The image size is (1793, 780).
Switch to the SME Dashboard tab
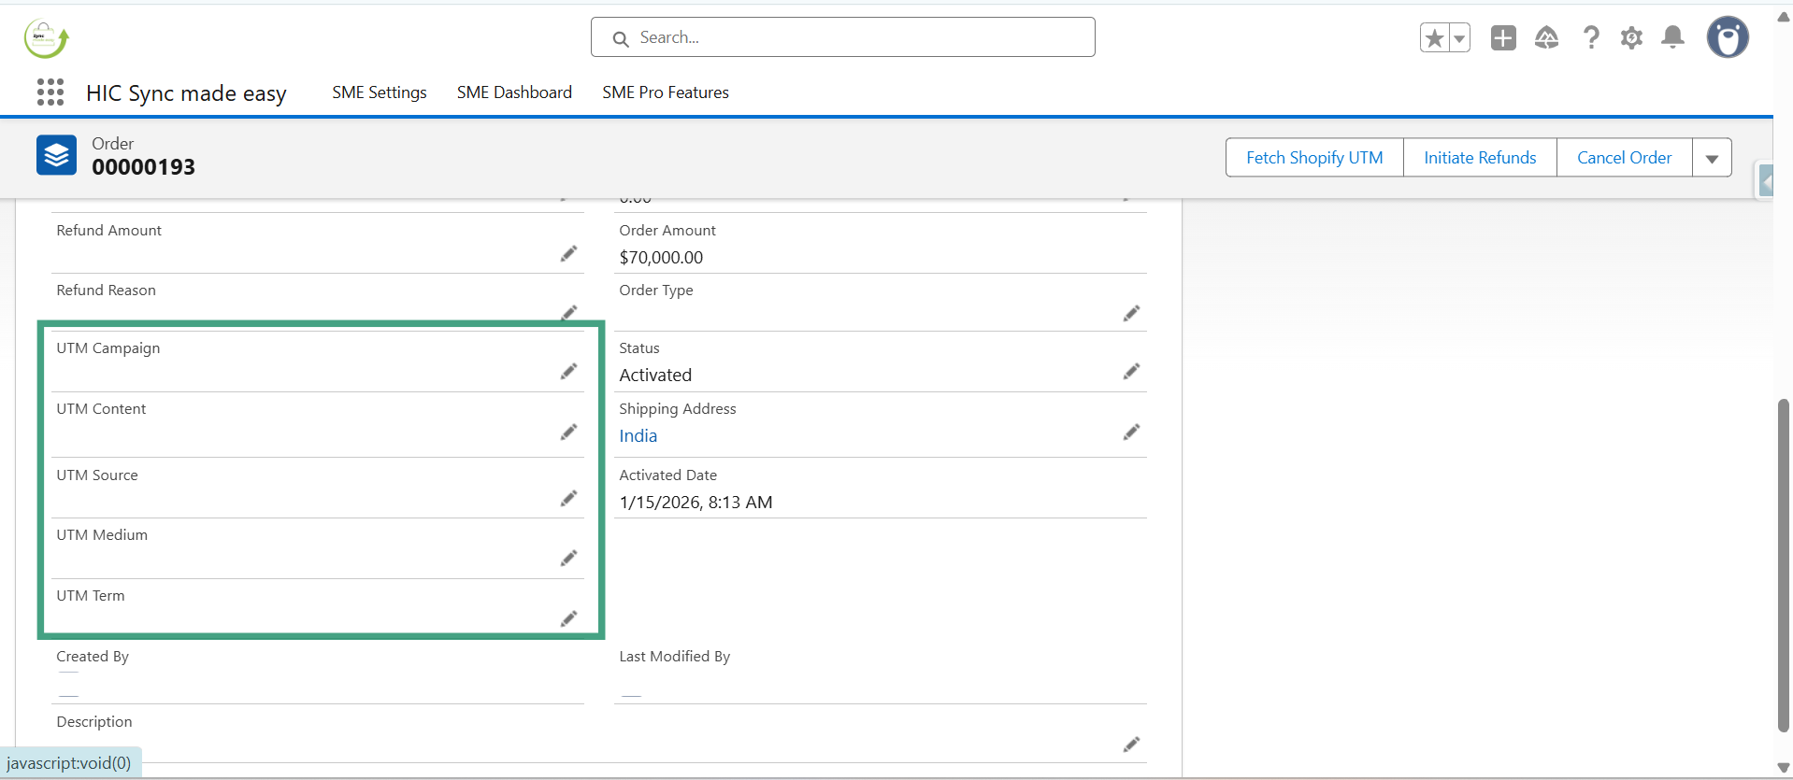(514, 92)
